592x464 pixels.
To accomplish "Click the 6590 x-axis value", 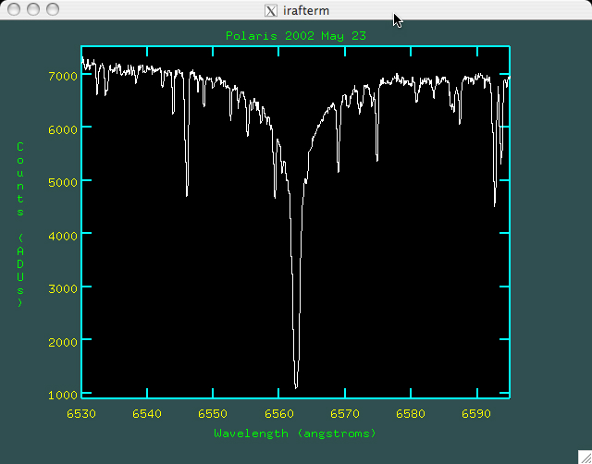I will click(476, 414).
